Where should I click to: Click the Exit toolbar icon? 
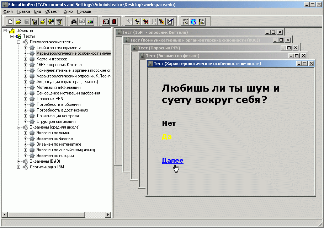pos(59,21)
